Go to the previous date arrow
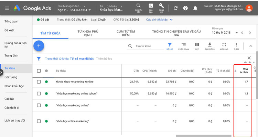258x137 pixels. (242, 33)
